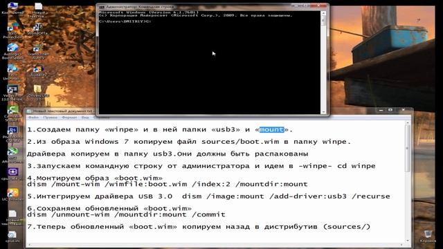Image resolution: width=443 pixels, height=249 pixels.
Task: Click the Notepad vertical scrollbar up arrow
Action: coord(408,123)
